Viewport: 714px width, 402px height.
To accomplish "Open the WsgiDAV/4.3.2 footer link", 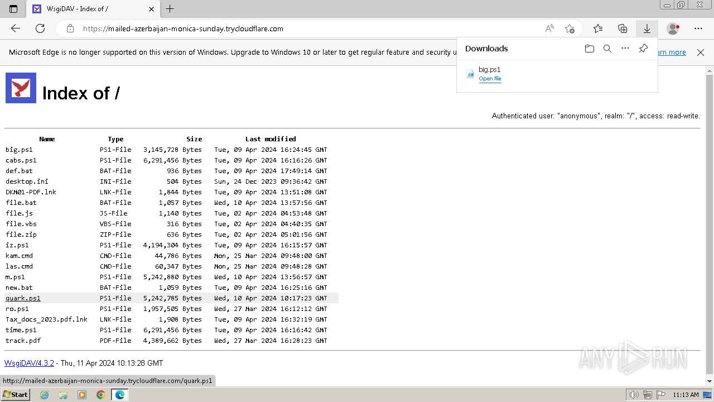I will click(29, 363).
